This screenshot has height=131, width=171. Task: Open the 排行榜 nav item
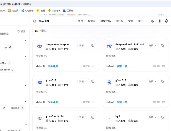(119, 21)
